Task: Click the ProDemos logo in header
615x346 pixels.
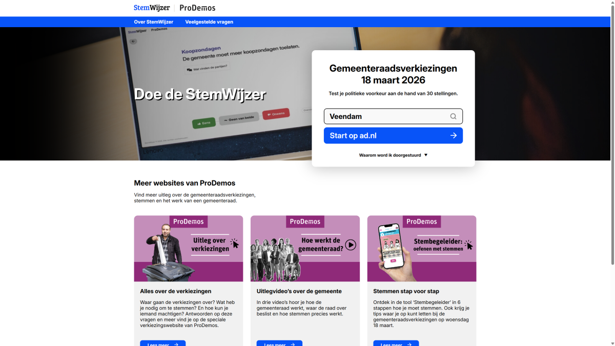Action: point(197,8)
